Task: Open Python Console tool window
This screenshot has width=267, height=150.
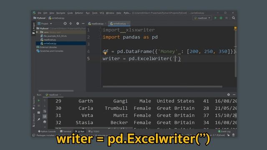Action: 47,131
